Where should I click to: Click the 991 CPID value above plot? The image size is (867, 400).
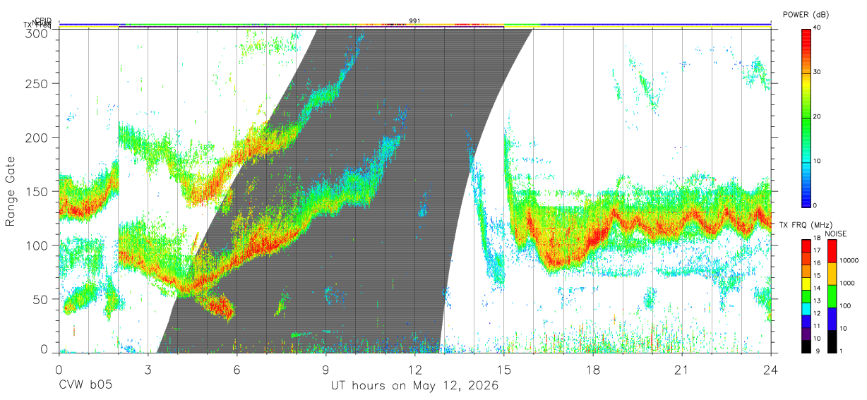point(414,20)
